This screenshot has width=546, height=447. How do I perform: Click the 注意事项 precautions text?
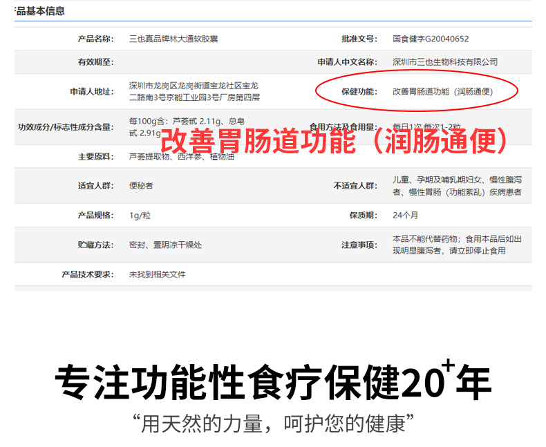pyautogui.click(x=456, y=245)
